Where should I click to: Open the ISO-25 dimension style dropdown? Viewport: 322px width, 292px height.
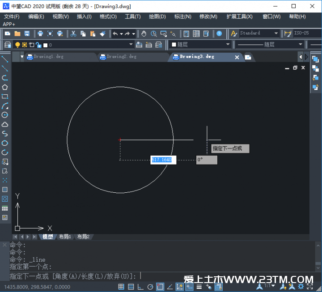(x=307, y=33)
